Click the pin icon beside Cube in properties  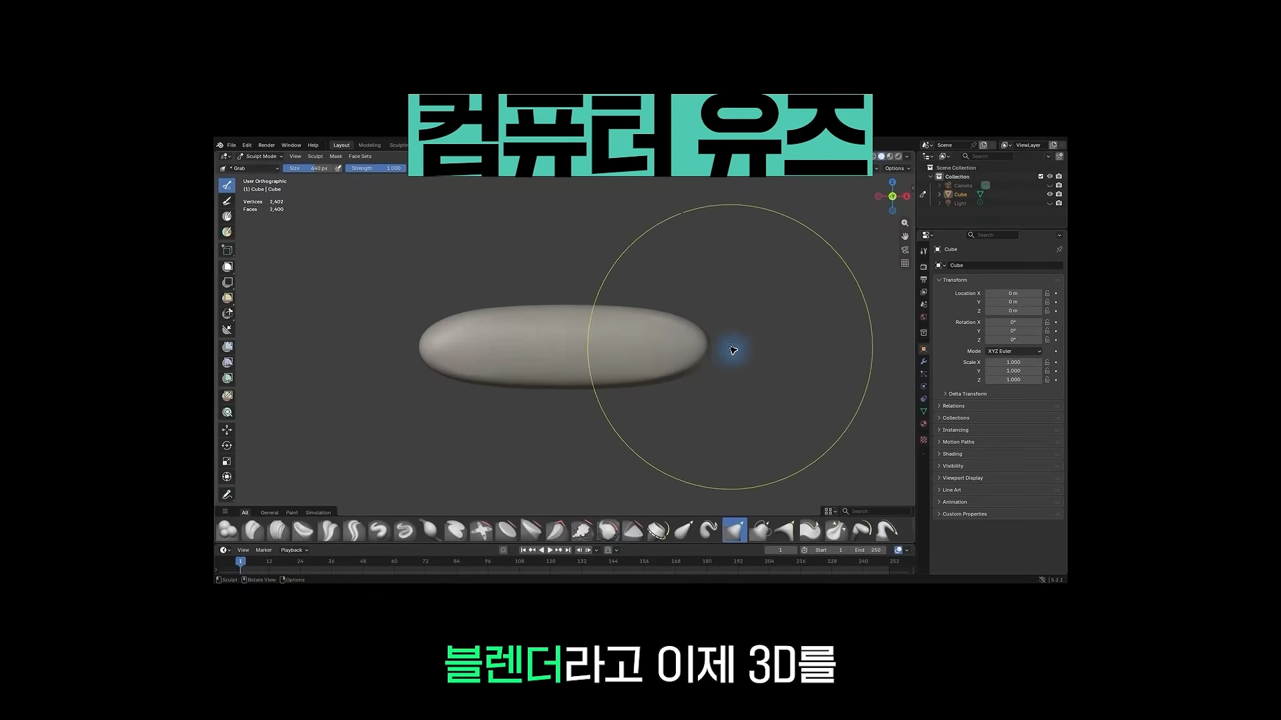[x=1059, y=249]
